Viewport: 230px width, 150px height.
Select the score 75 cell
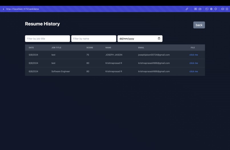88,55
